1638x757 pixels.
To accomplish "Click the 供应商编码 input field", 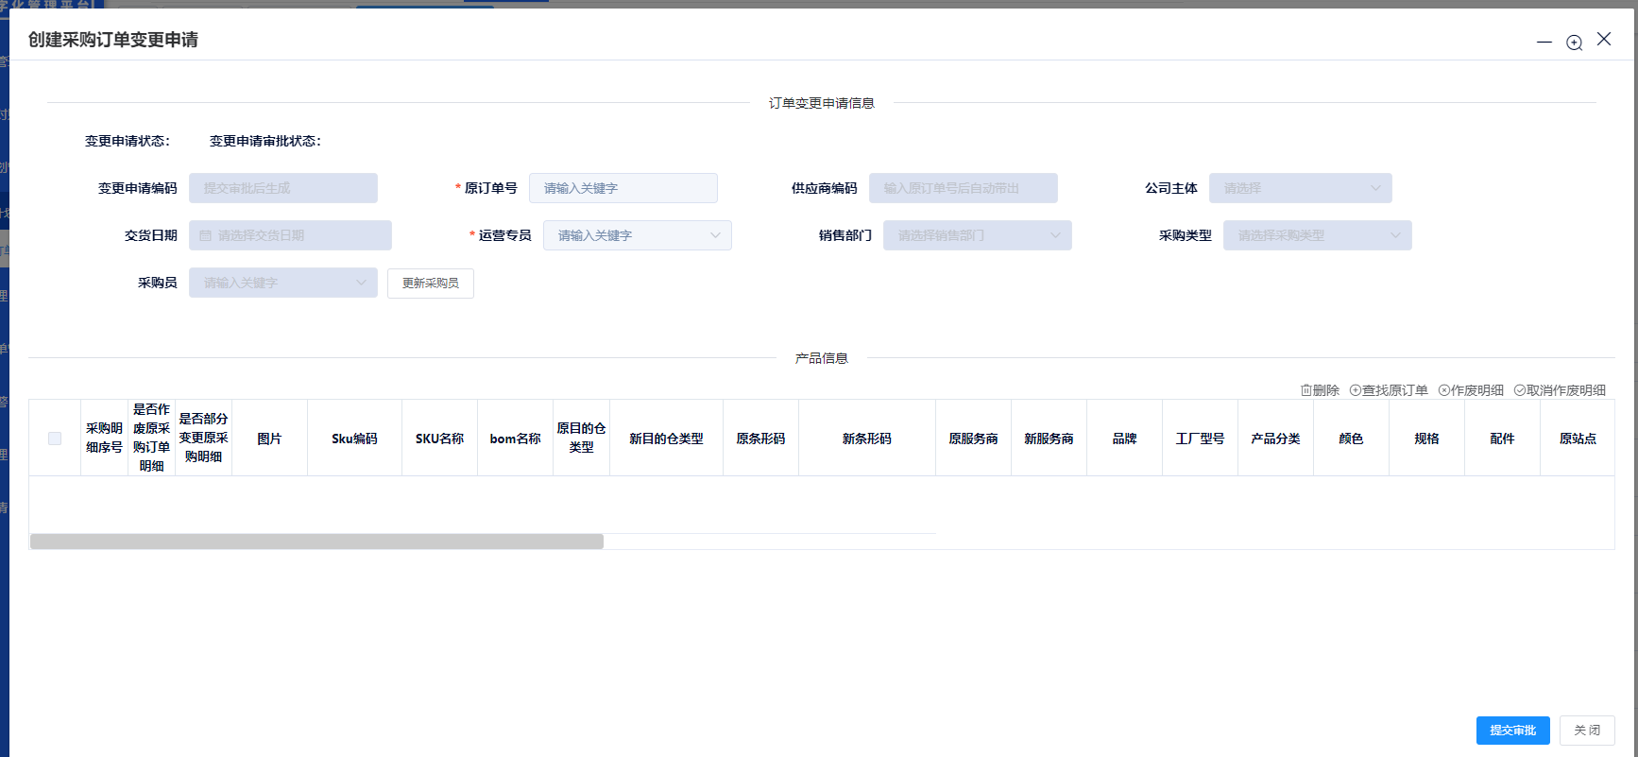I will tap(963, 188).
